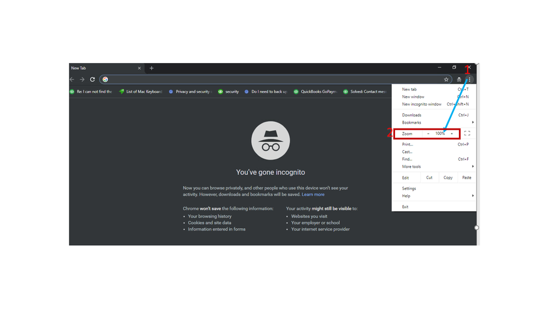This screenshot has height=309, width=549.
Task: Decrease zoom with the minus button
Action: click(x=428, y=134)
